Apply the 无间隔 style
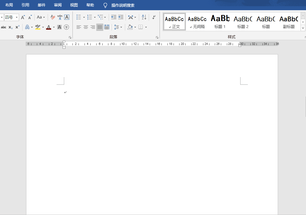Viewport: 306px width, 215px height. (x=197, y=22)
